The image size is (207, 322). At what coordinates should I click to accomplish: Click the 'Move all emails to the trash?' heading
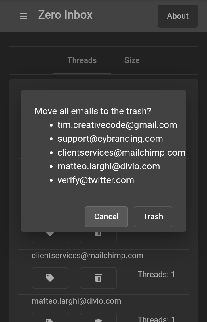[93, 111]
